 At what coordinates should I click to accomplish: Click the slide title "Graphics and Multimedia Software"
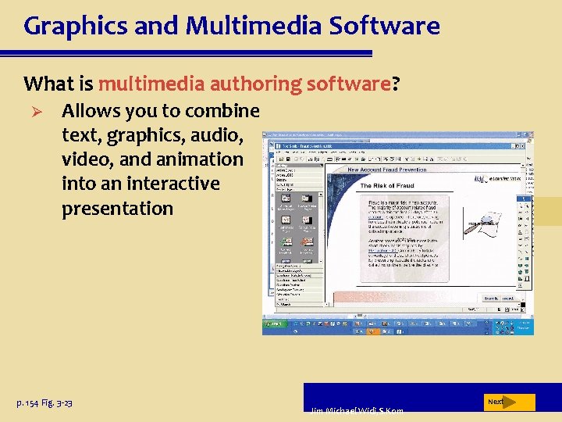pyautogui.click(x=232, y=26)
